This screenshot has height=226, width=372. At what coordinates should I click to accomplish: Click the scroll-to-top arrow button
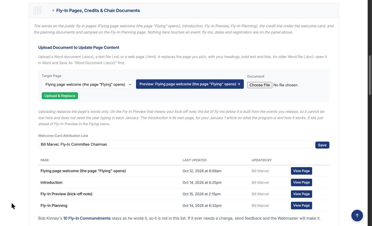click(357, 216)
